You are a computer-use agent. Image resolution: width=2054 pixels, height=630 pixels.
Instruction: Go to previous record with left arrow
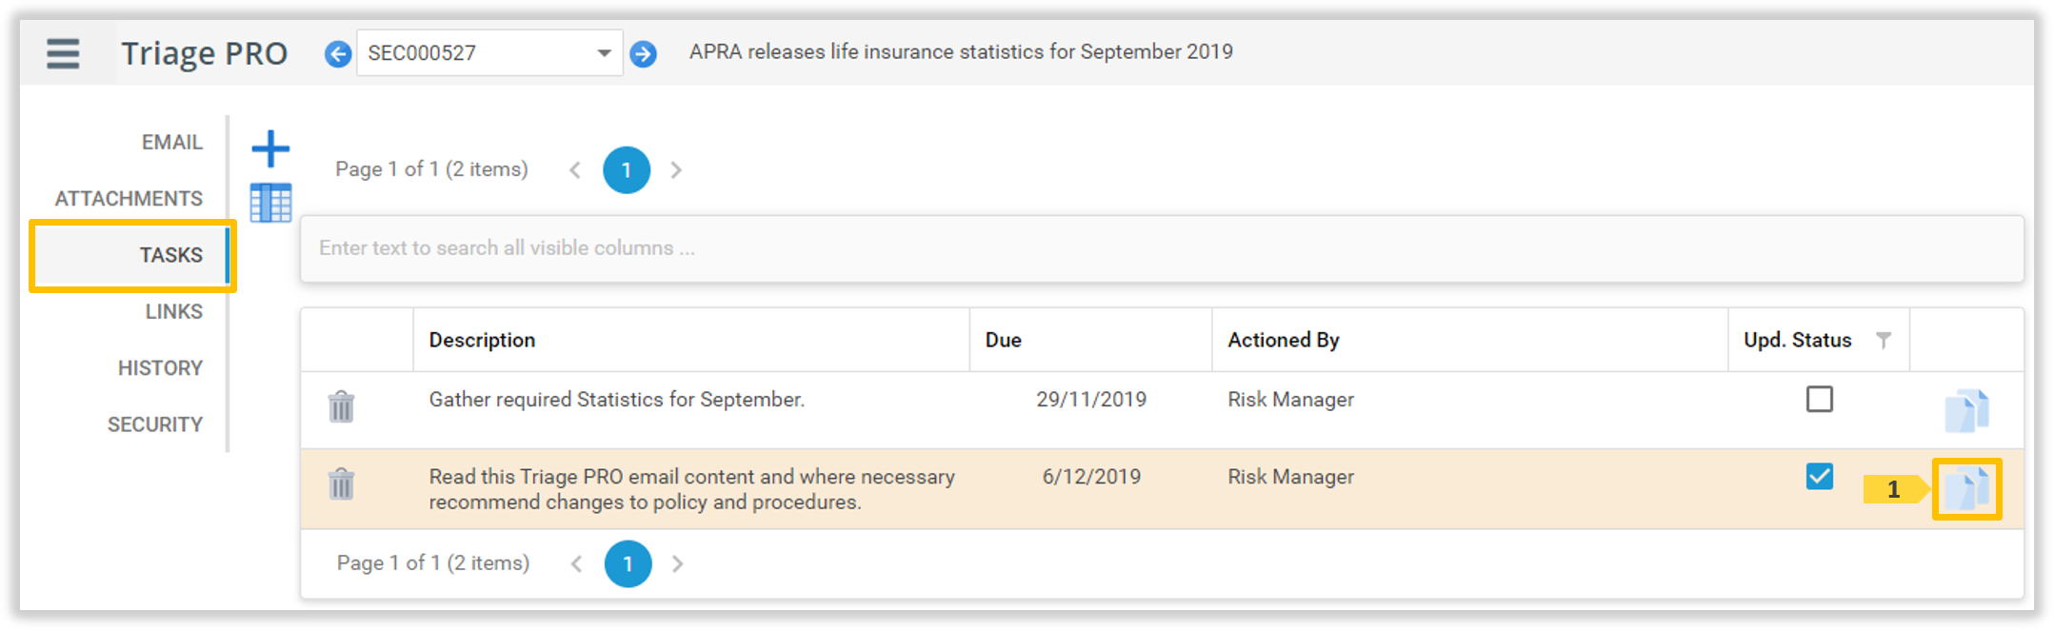[337, 54]
